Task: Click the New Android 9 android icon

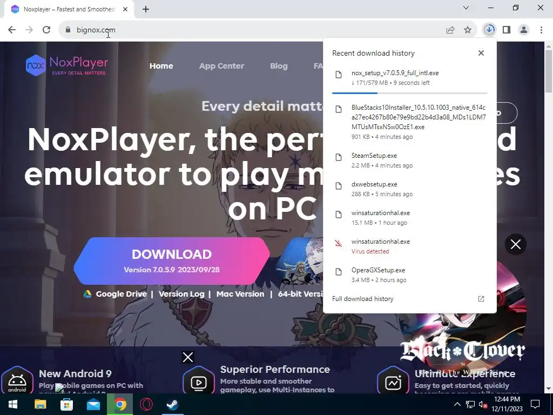Action: 17,381
